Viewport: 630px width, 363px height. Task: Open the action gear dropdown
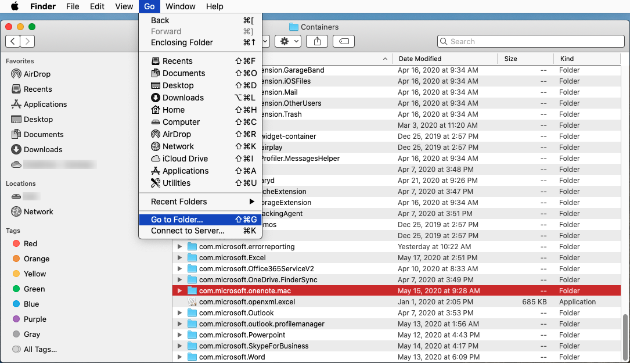pos(288,41)
